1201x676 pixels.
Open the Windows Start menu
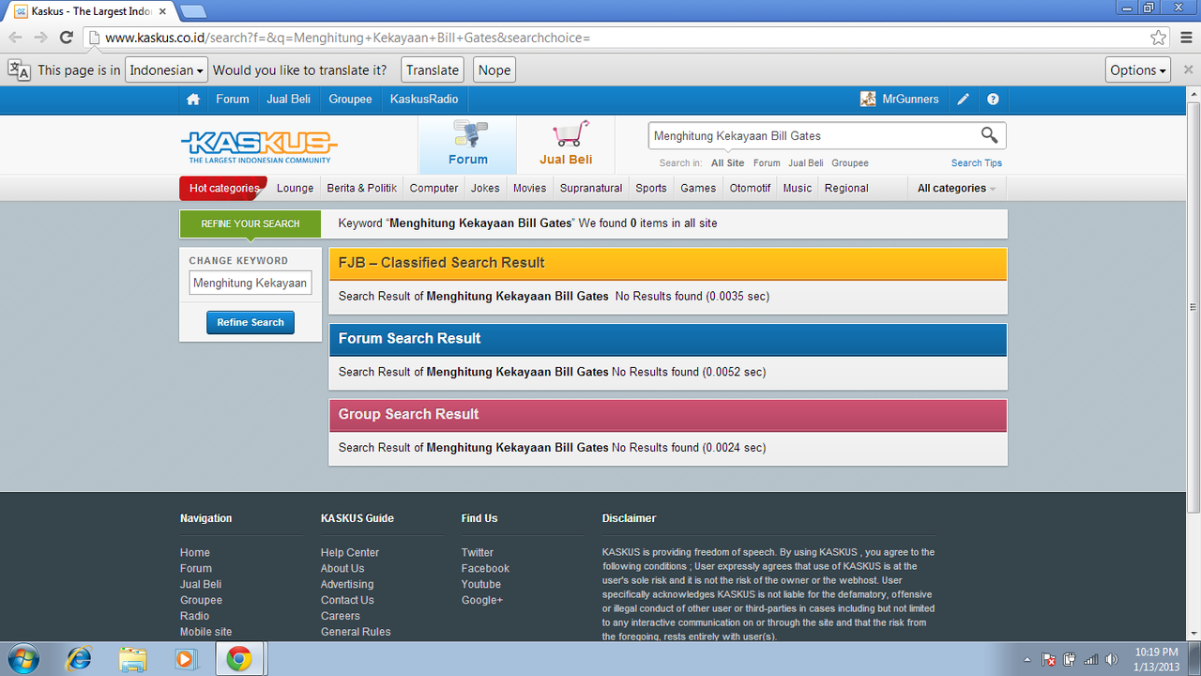23,659
